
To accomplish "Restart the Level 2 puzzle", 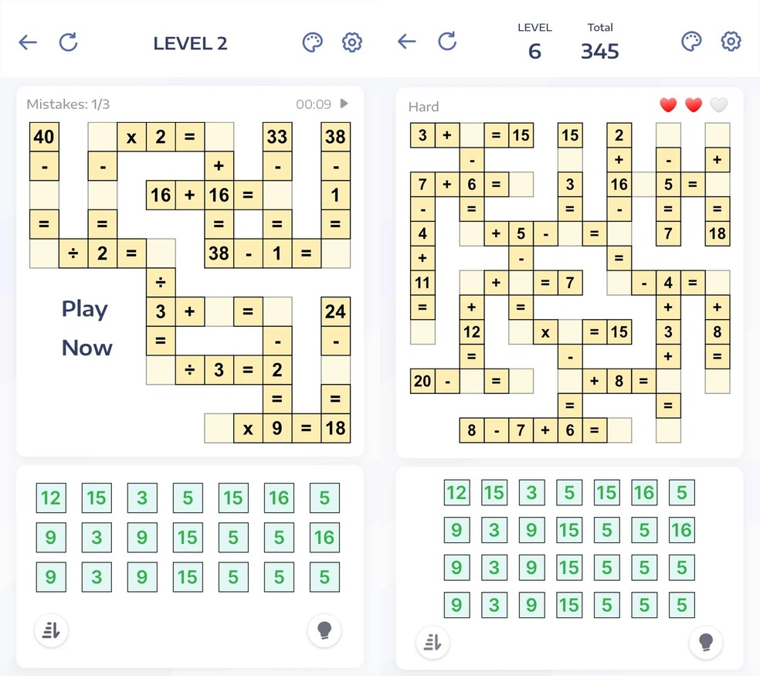I will click(x=69, y=42).
